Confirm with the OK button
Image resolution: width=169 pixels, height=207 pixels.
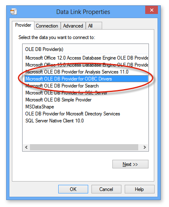(73, 189)
